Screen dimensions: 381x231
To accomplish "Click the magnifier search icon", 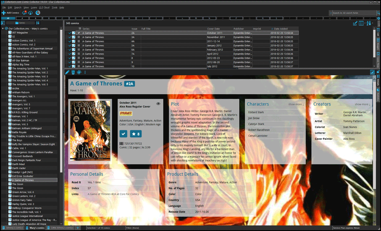I will (x=378, y=13).
